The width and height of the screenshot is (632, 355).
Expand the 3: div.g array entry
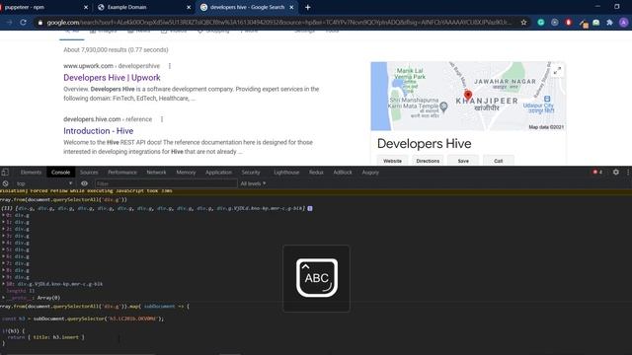click(x=4, y=236)
